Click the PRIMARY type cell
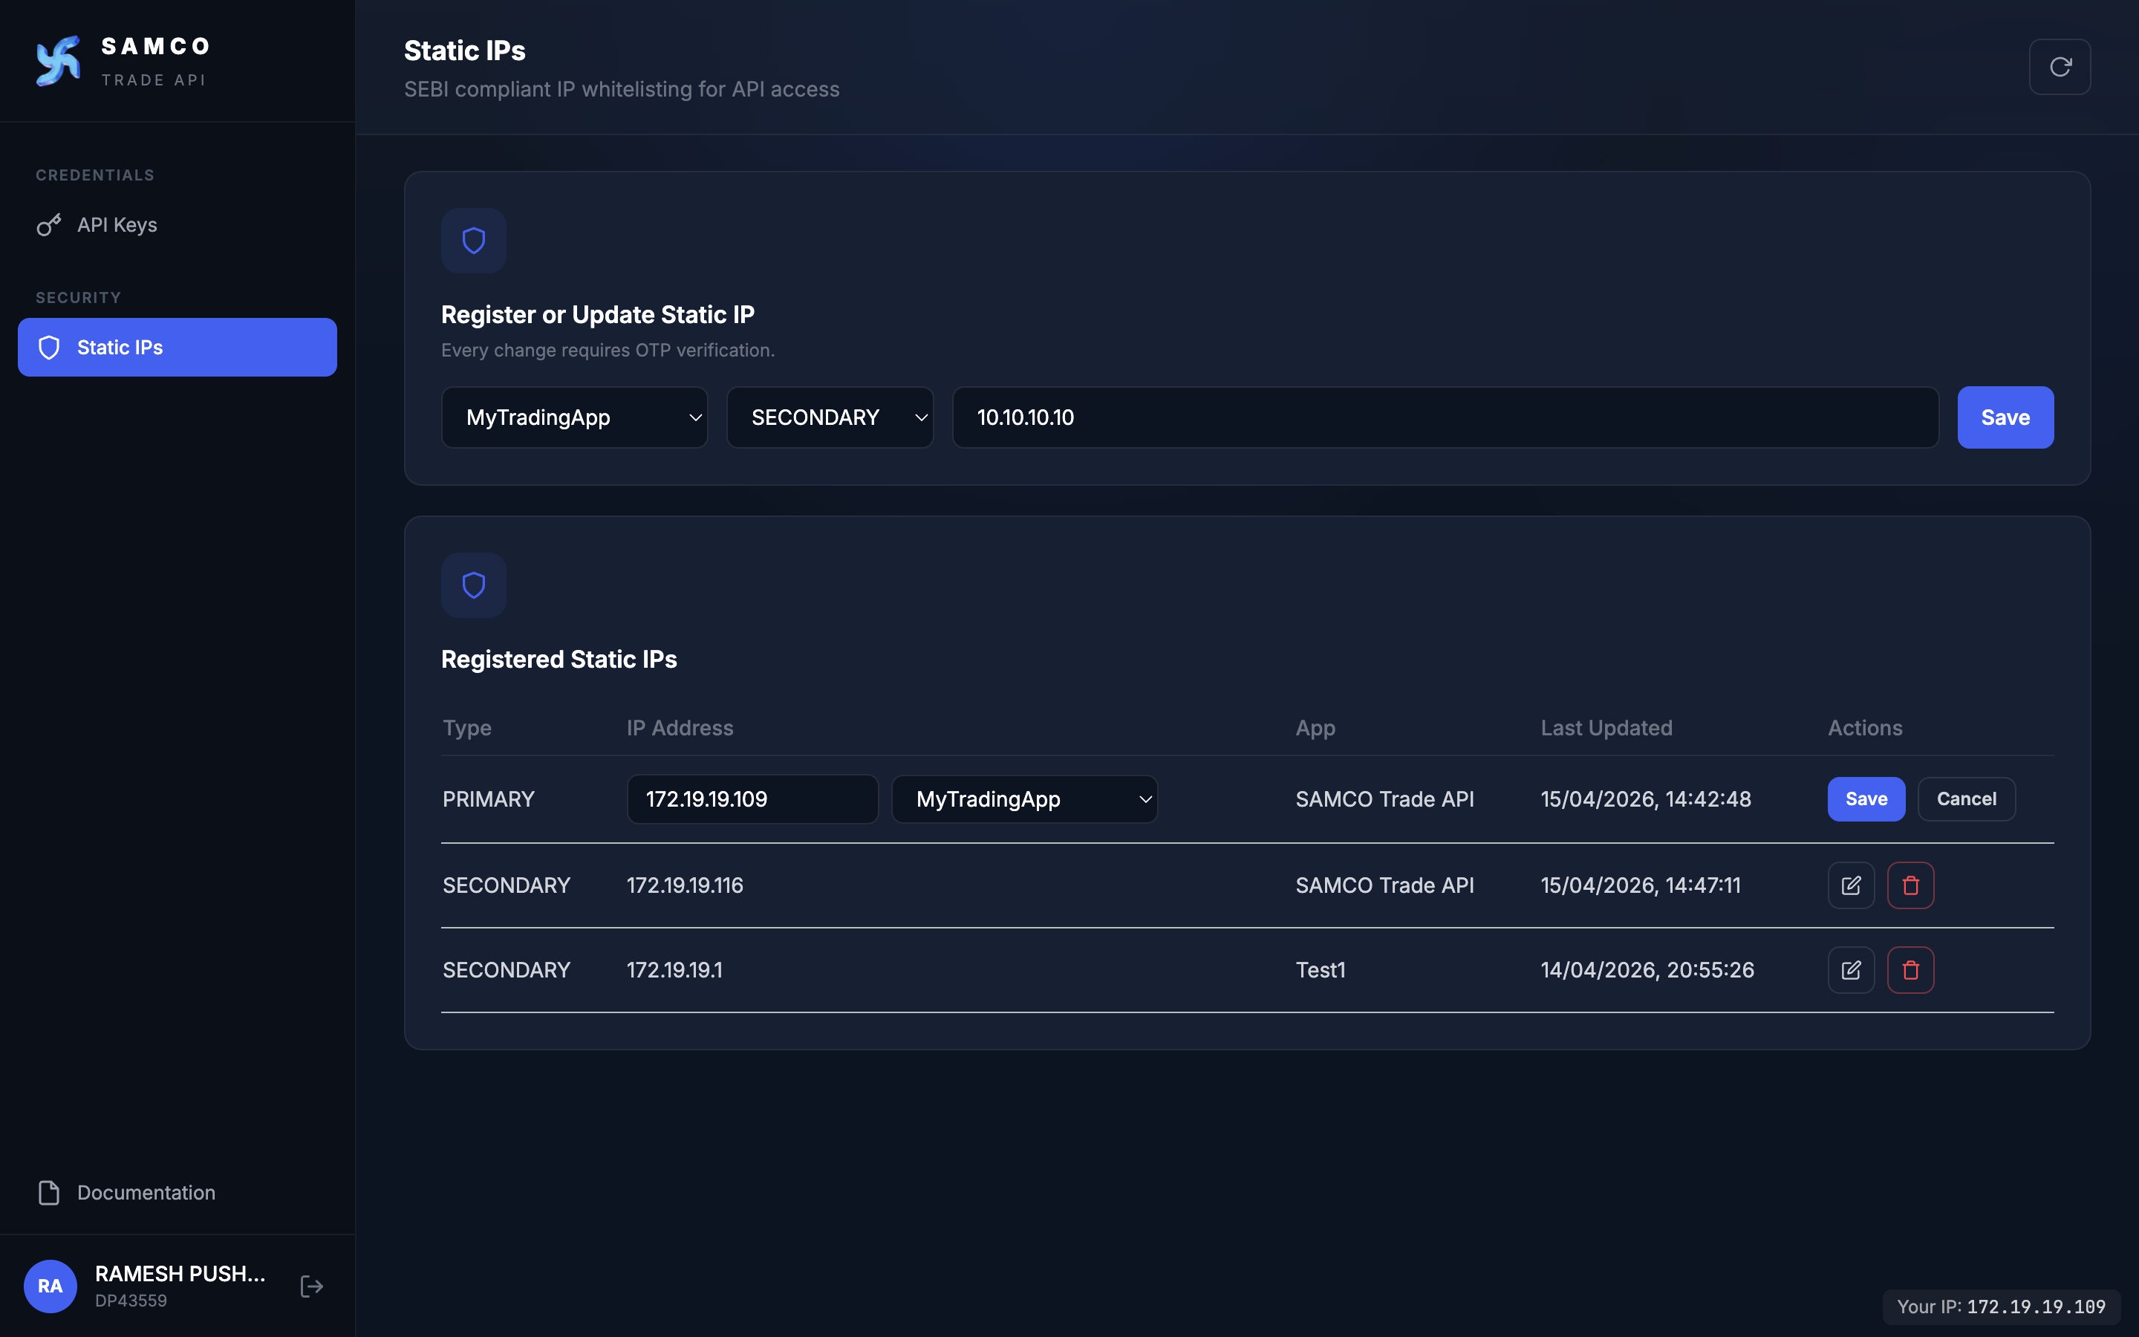The width and height of the screenshot is (2139, 1337). 488,799
